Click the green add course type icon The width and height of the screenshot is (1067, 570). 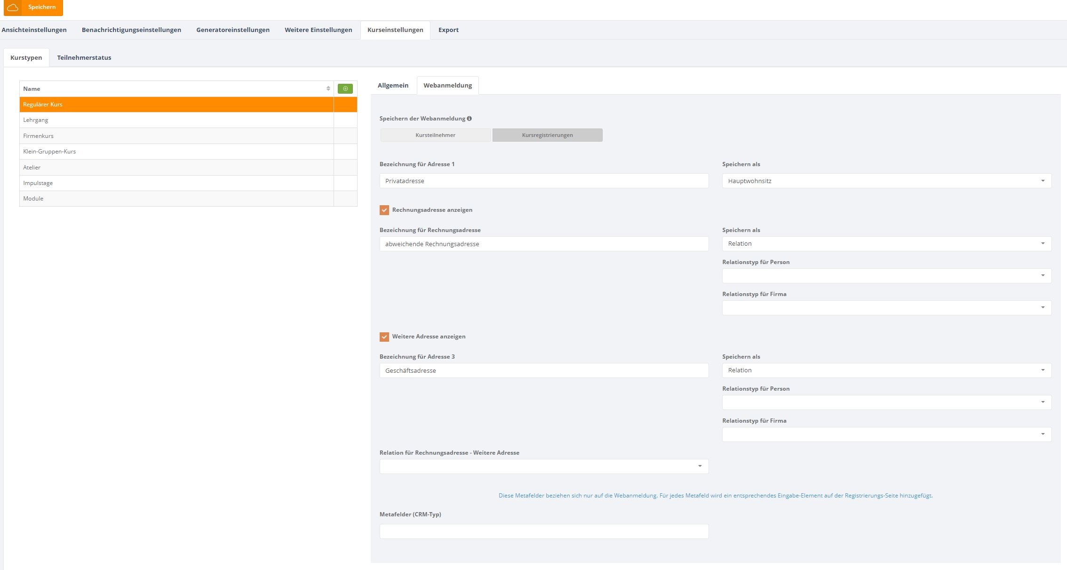click(345, 88)
